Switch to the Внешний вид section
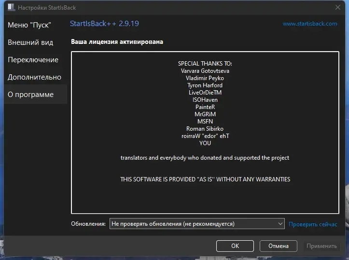 click(x=30, y=42)
